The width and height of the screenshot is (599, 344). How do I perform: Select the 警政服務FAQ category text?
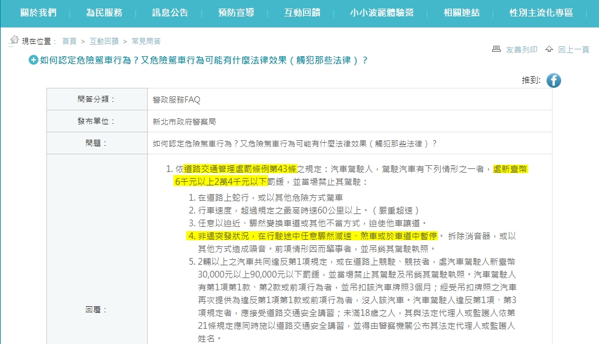tap(176, 99)
